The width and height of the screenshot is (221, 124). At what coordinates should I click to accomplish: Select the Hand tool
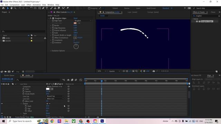(11, 8)
